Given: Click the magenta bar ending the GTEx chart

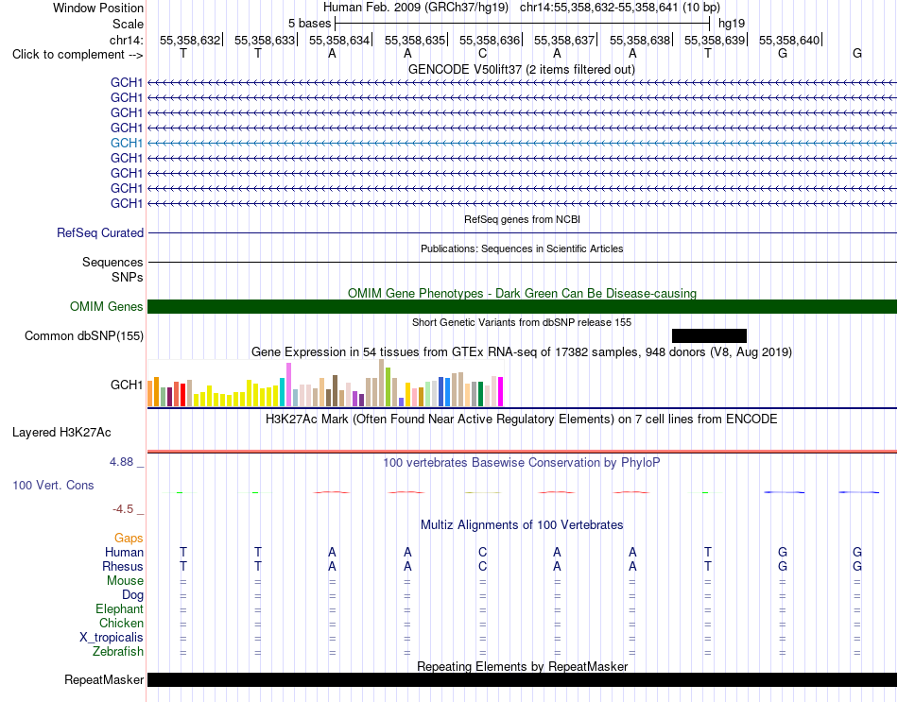Looking at the screenshot, I should pyautogui.click(x=501, y=392).
